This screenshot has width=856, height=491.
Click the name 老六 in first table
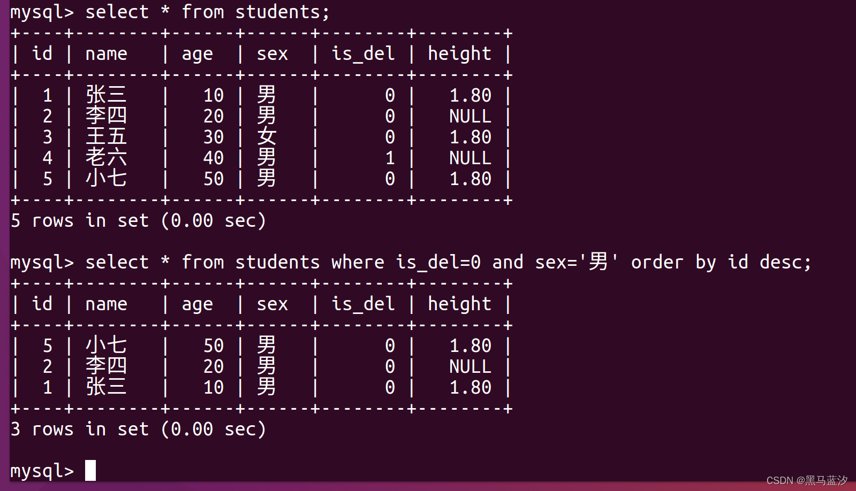[x=106, y=158]
